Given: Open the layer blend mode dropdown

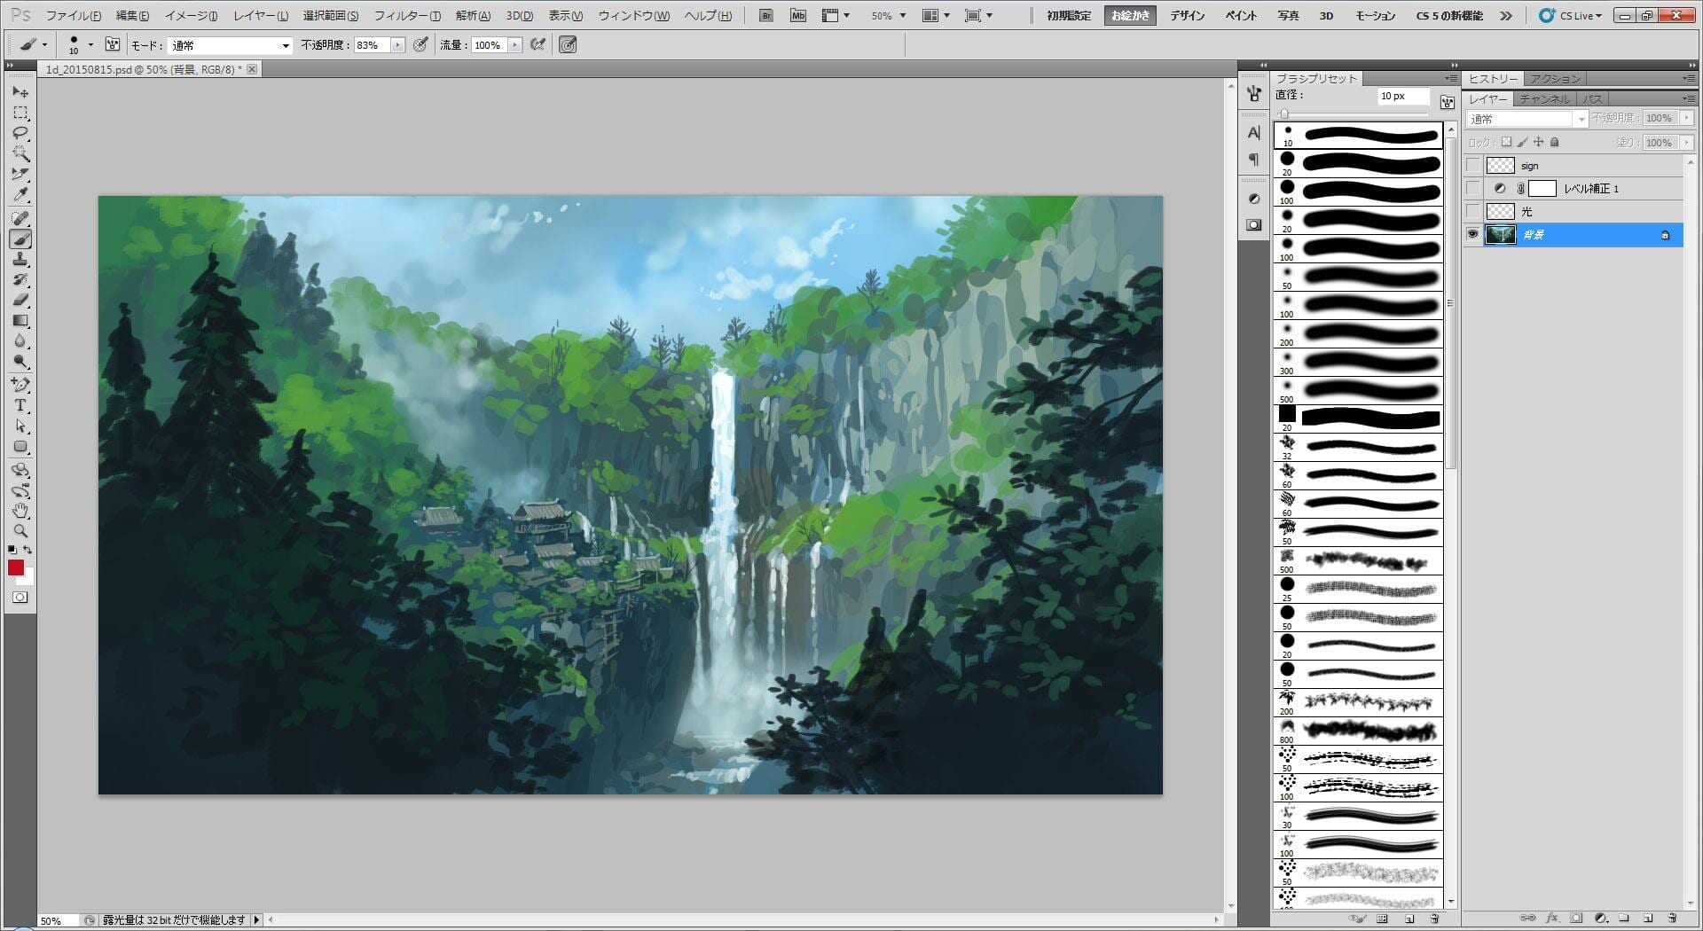Looking at the screenshot, I should coord(1526,119).
